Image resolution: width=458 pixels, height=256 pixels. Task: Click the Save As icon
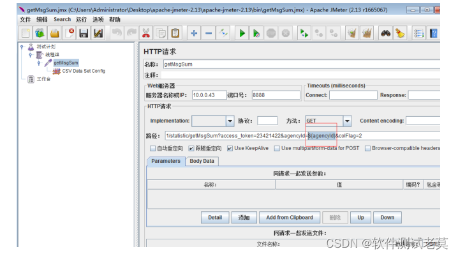(98, 33)
